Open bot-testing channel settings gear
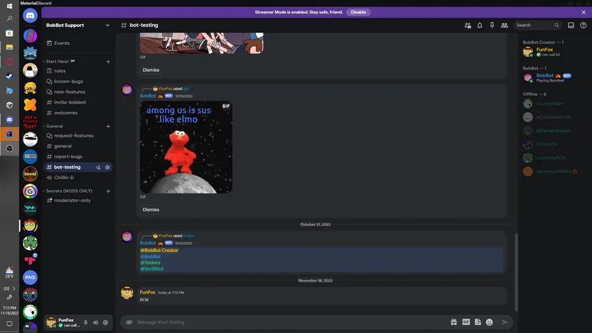Image resolution: width=592 pixels, height=333 pixels. (108, 167)
